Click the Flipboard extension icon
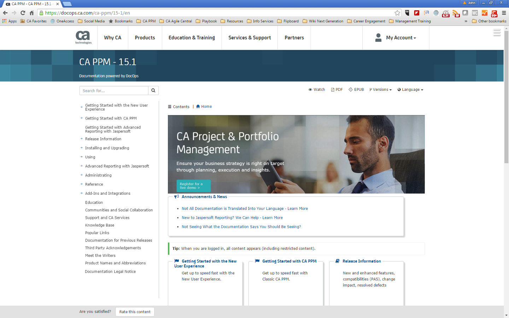509x318 pixels. [x=417, y=13]
